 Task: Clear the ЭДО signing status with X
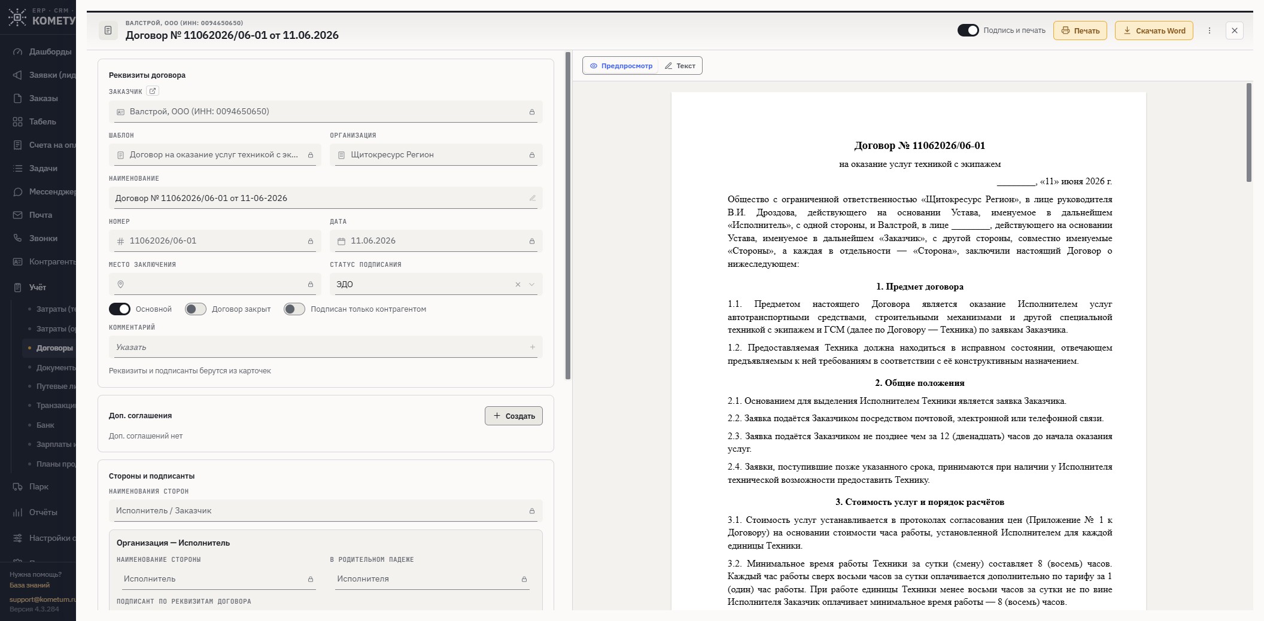[x=518, y=284]
